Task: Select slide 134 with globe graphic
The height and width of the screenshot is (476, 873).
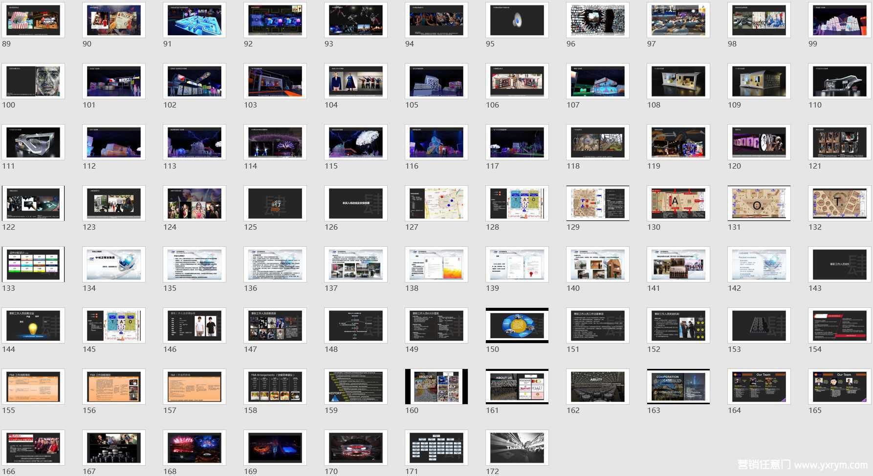Action: 113,264
